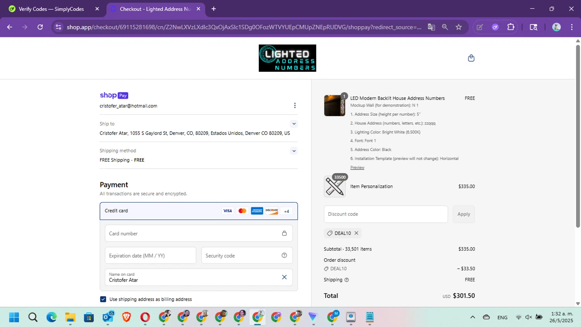Open Brave browser from the taskbar
The image size is (581, 327).
tap(126, 317)
